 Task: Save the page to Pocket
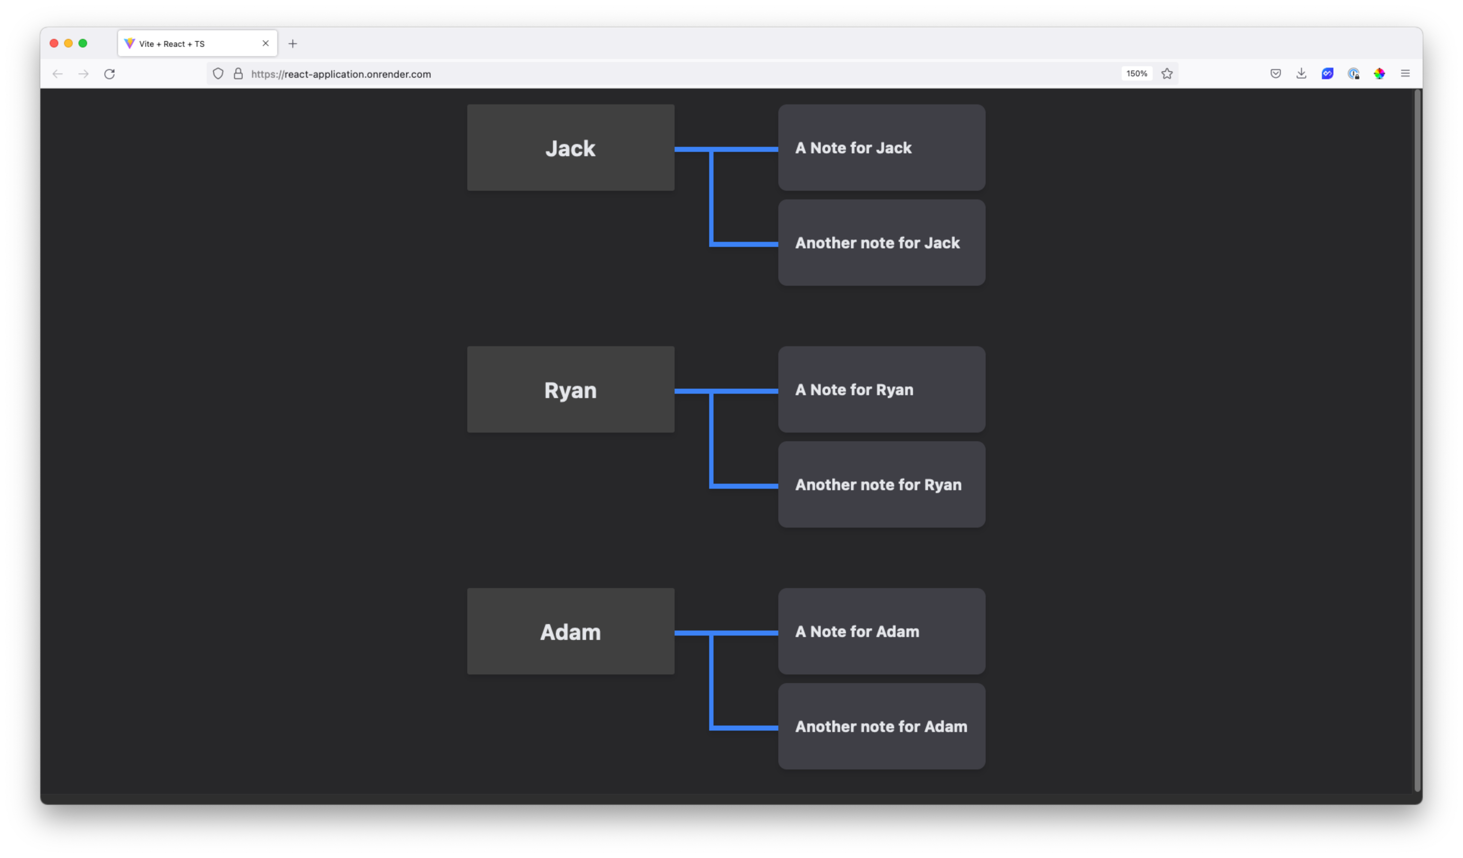(x=1275, y=74)
